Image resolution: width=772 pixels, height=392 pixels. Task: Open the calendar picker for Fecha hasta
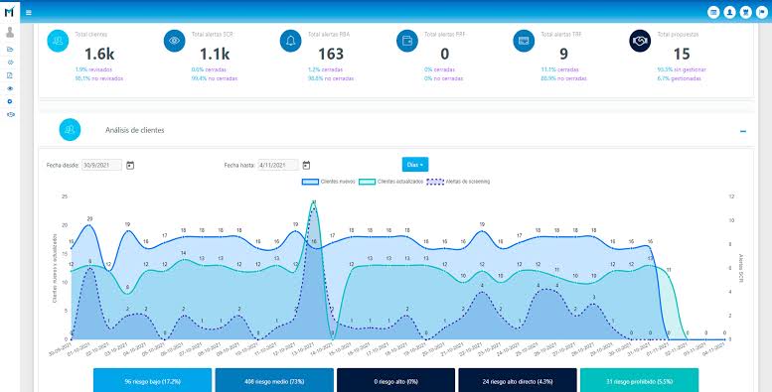pos(306,166)
